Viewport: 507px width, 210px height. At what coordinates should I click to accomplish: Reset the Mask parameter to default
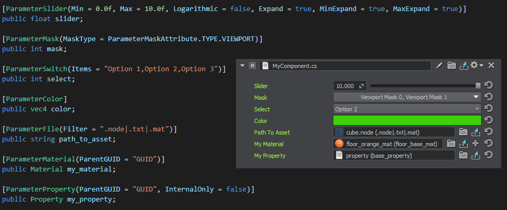(488, 97)
